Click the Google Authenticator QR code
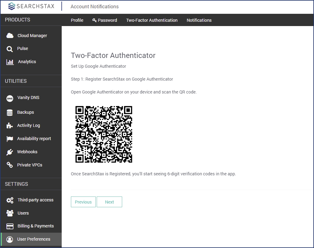This screenshot has height=248, width=314. coord(104,134)
